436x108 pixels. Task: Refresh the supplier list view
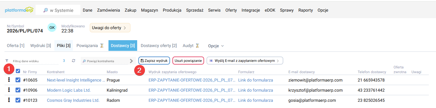click(x=74, y=61)
